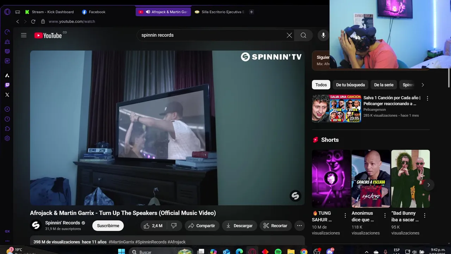Click the Windows taskbar Buscar search box
Image resolution: width=451 pixels, height=254 pixels.
160,252
